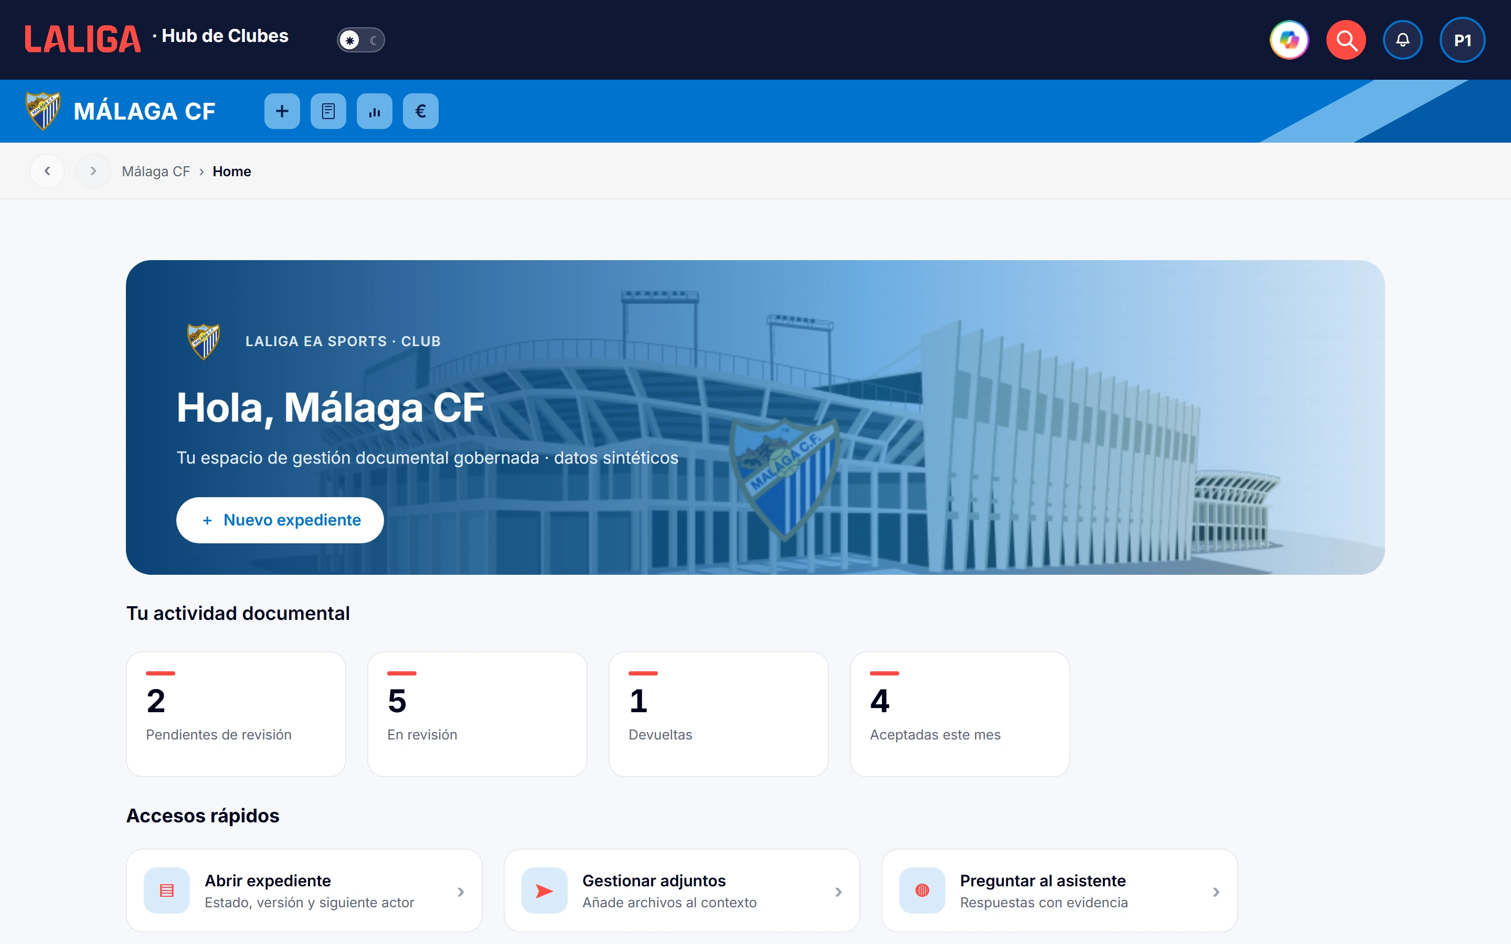Image resolution: width=1511 pixels, height=944 pixels.
Task: Go back with breadcrumb left arrow
Action: [47, 171]
